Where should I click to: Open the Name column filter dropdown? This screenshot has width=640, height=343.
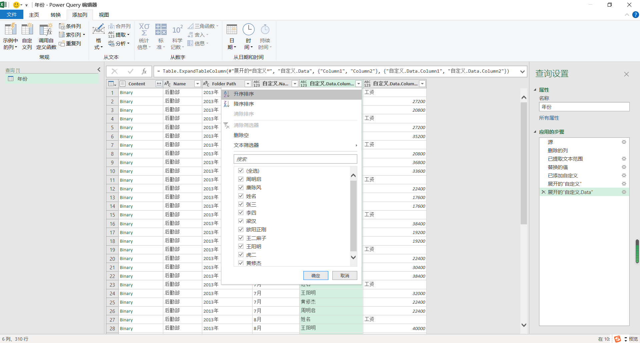[x=198, y=84]
